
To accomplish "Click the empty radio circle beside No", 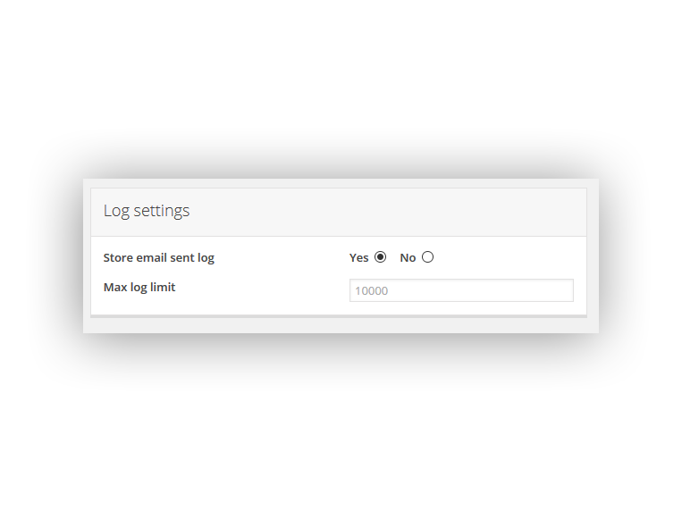I will (428, 257).
